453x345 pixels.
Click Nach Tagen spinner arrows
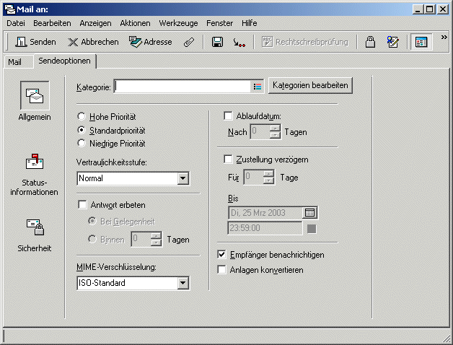pos(275,131)
